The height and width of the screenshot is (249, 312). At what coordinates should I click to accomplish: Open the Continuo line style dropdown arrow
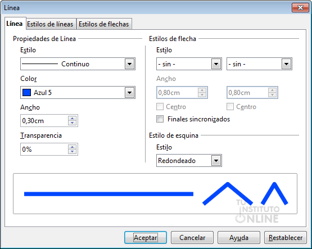(x=129, y=64)
